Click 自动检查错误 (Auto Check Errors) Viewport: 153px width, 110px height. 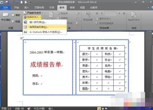pyautogui.click(x=104, y=23)
